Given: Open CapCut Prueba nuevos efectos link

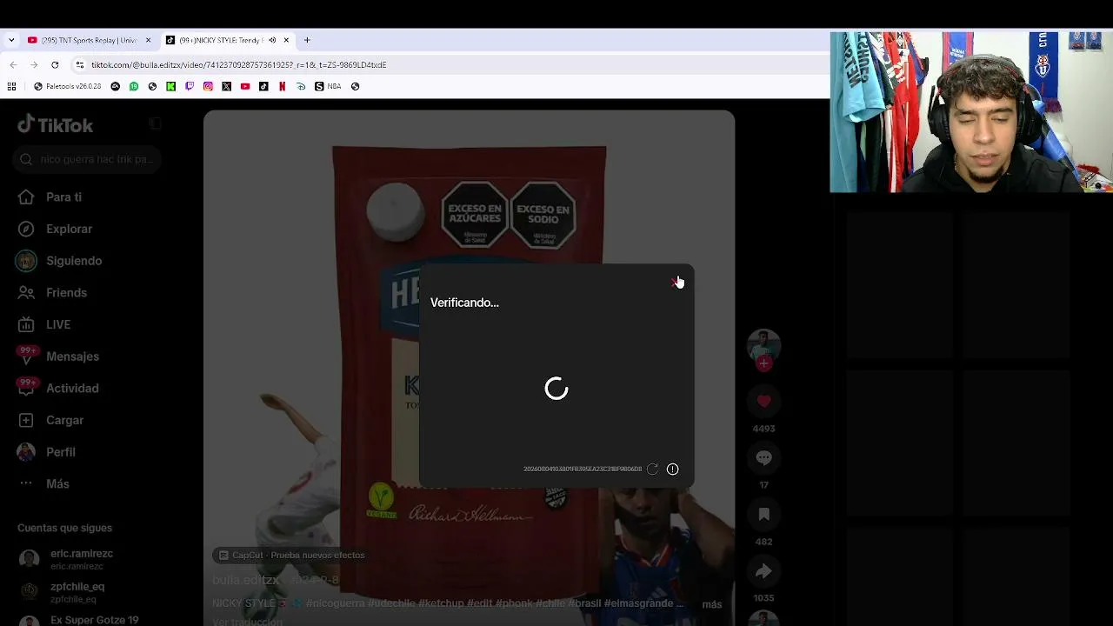Looking at the screenshot, I should (291, 555).
